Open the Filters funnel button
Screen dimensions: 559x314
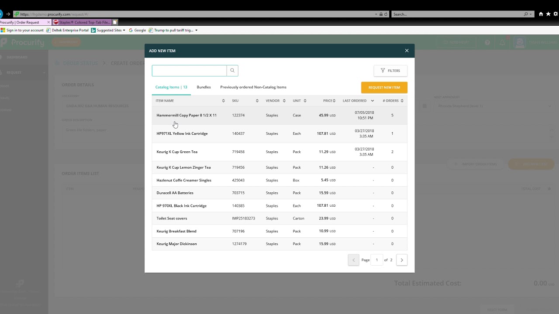point(390,71)
